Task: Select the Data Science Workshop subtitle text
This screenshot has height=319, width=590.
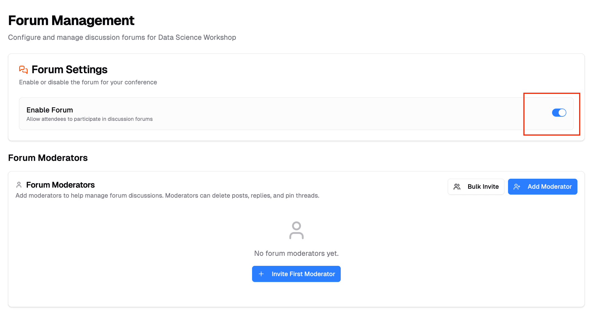Action: tap(122, 37)
